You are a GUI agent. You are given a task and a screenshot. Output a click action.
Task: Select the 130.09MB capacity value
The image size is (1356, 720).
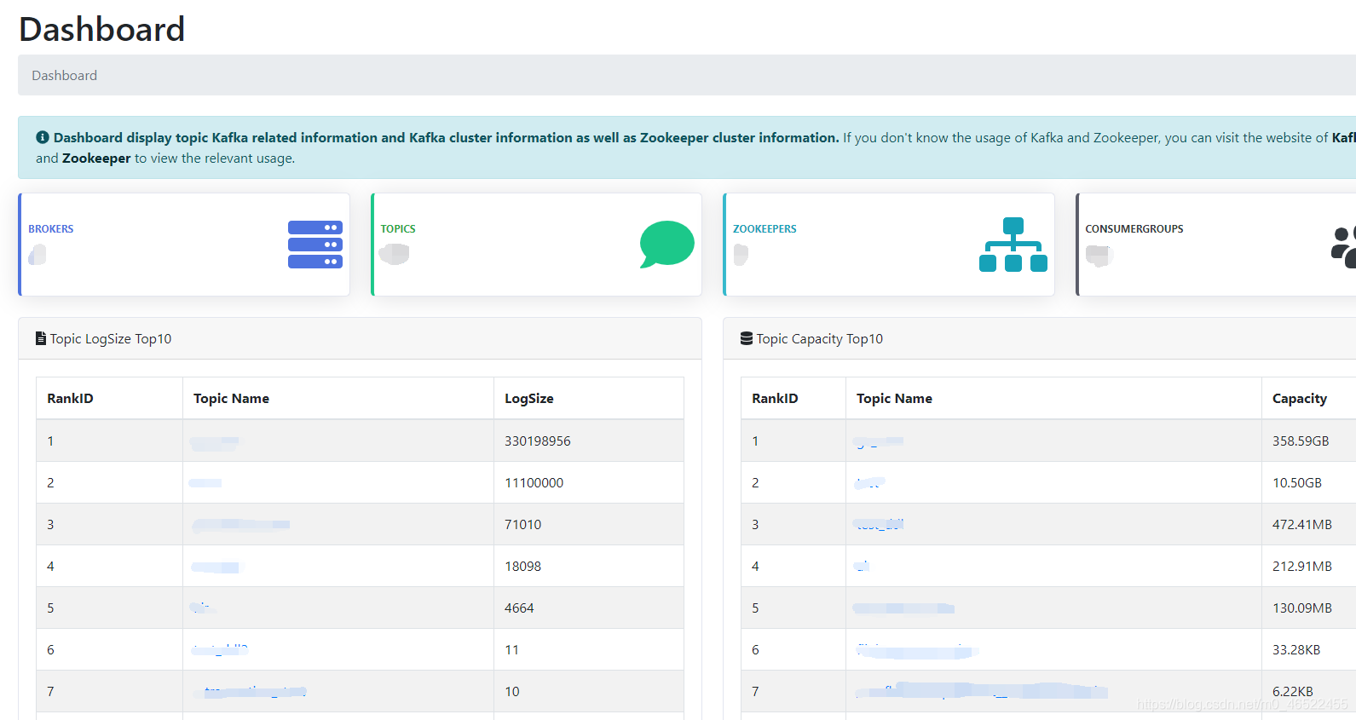(x=1302, y=608)
